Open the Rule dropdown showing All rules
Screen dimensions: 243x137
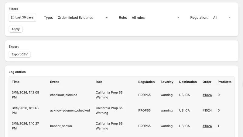pyautogui.click(x=156, y=18)
